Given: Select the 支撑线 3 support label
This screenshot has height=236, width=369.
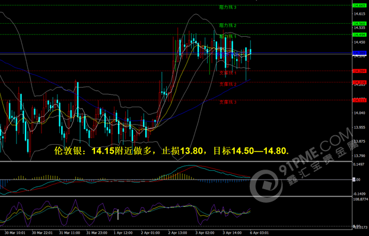Looking at the screenshot, I should 228,102.
